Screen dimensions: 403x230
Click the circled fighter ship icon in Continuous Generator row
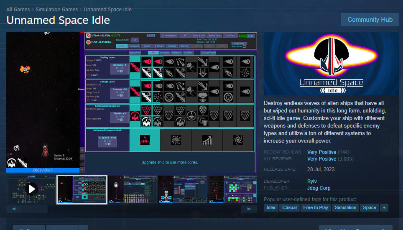coord(191,116)
